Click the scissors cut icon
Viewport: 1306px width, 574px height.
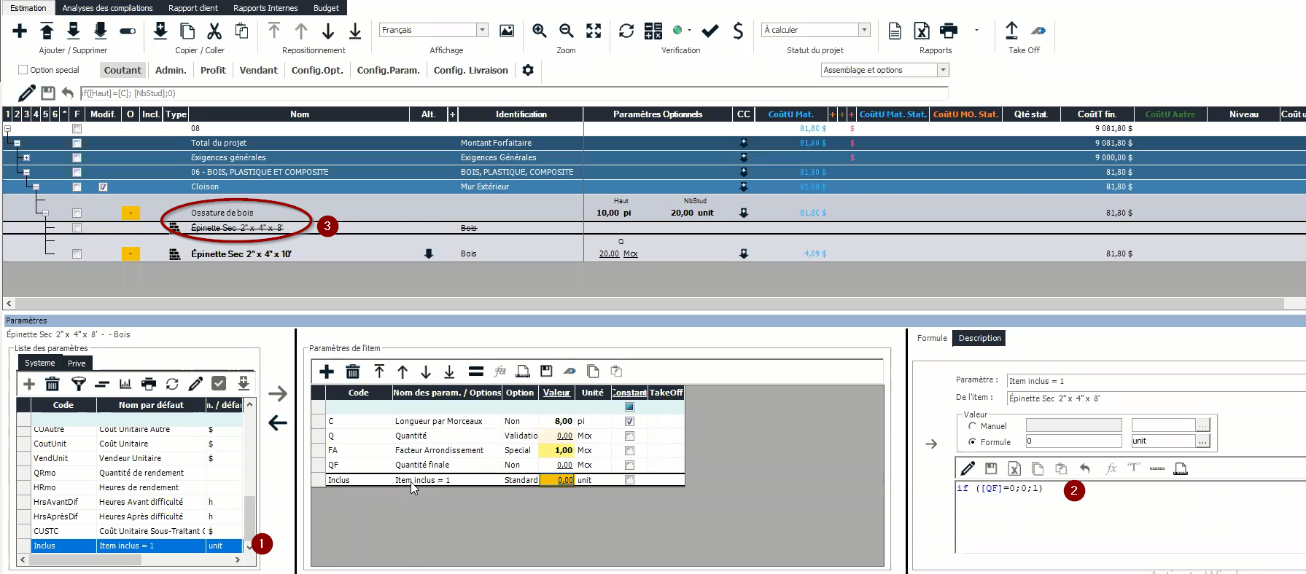(214, 31)
